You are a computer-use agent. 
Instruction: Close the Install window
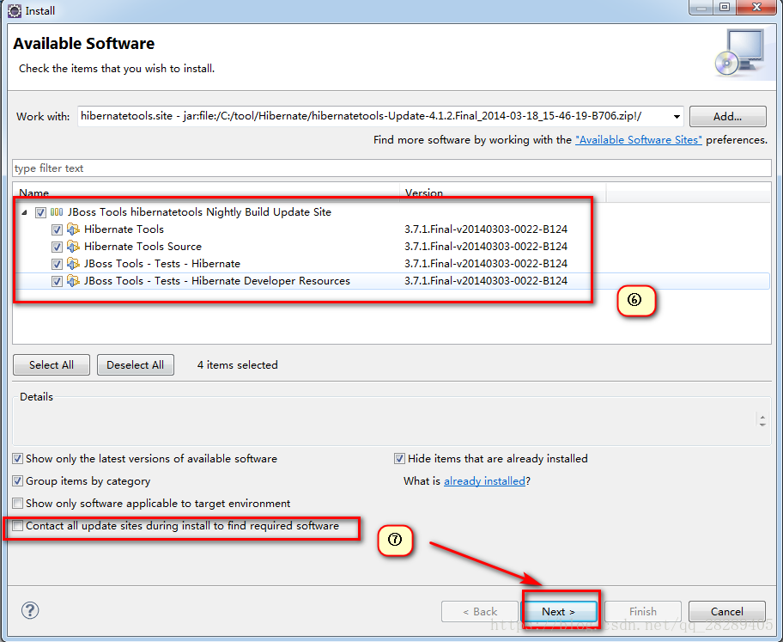756,7
